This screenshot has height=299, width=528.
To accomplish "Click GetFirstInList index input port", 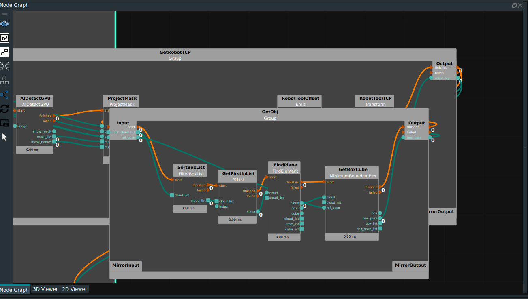I will pyautogui.click(x=216, y=206).
